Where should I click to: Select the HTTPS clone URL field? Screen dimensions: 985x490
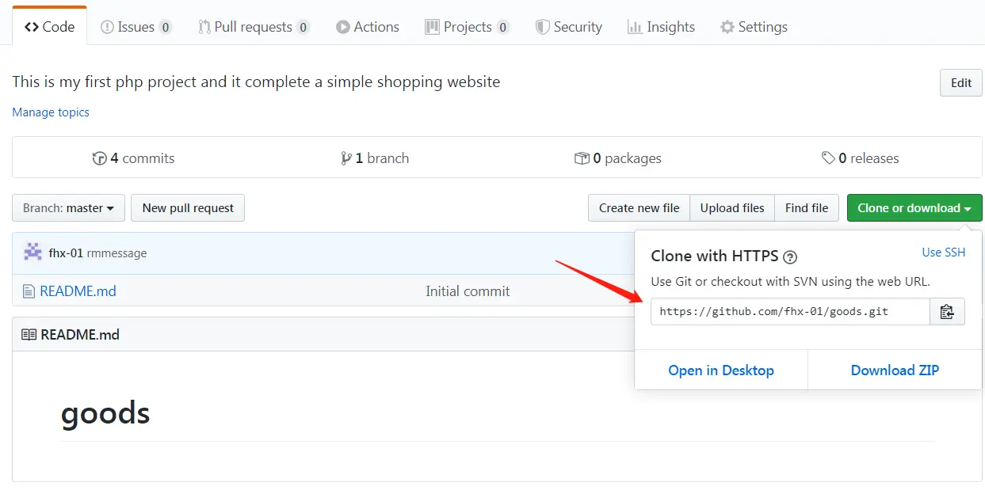tap(789, 312)
